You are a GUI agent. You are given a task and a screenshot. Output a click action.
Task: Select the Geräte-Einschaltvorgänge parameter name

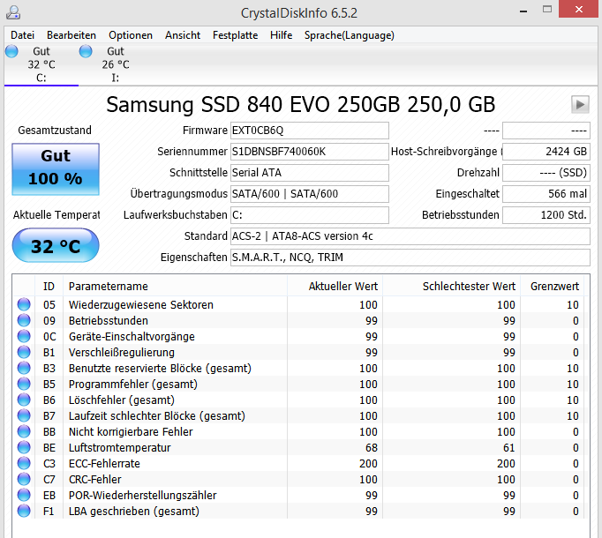[x=132, y=337]
